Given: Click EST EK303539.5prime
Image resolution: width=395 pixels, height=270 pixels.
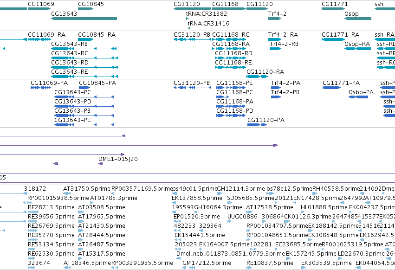Looking at the screenshot, I should [x=326, y=263].
